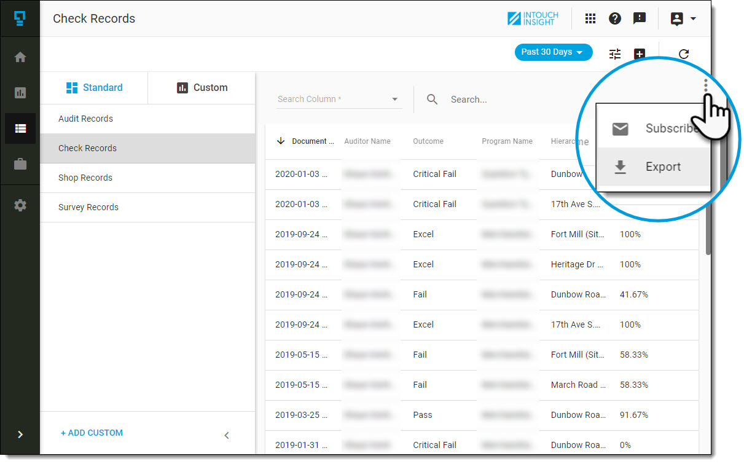Click the Search input field
The image size is (744, 464).
[x=504, y=100]
